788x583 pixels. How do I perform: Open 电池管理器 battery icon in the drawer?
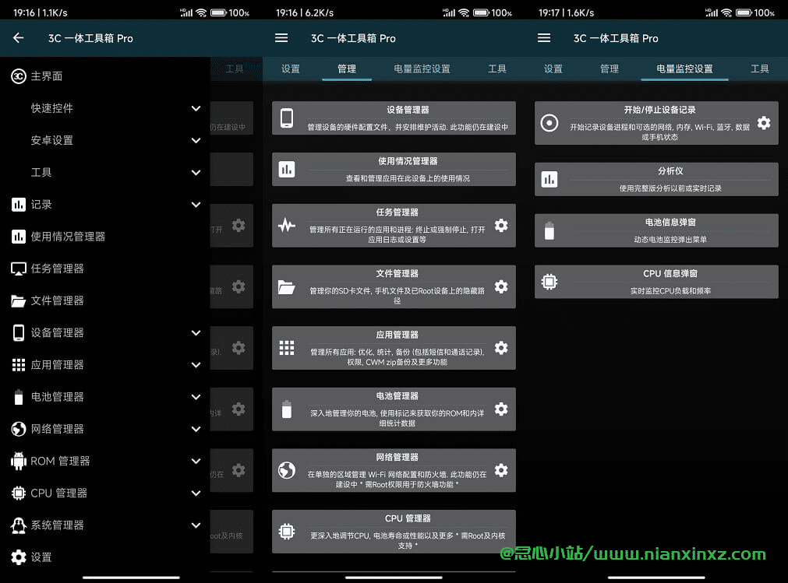pos(19,397)
